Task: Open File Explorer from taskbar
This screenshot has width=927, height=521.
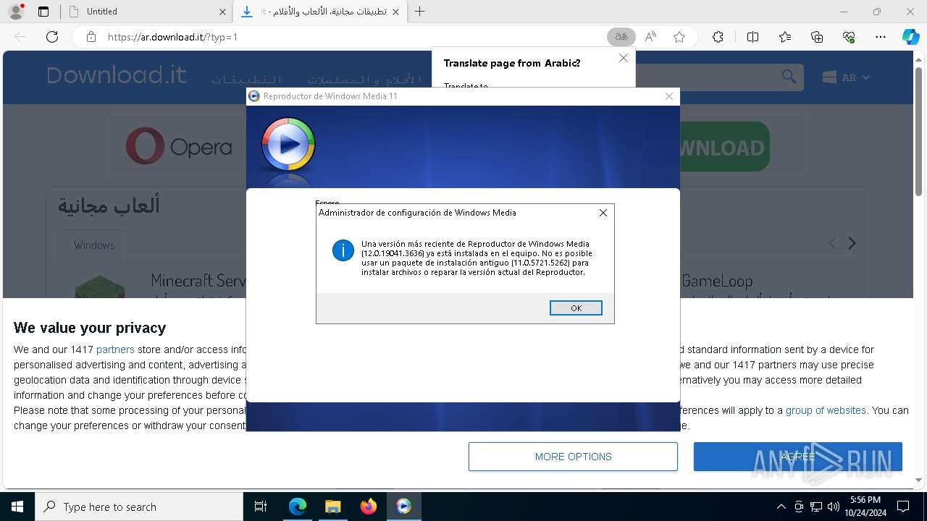Action: coord(332,507)
